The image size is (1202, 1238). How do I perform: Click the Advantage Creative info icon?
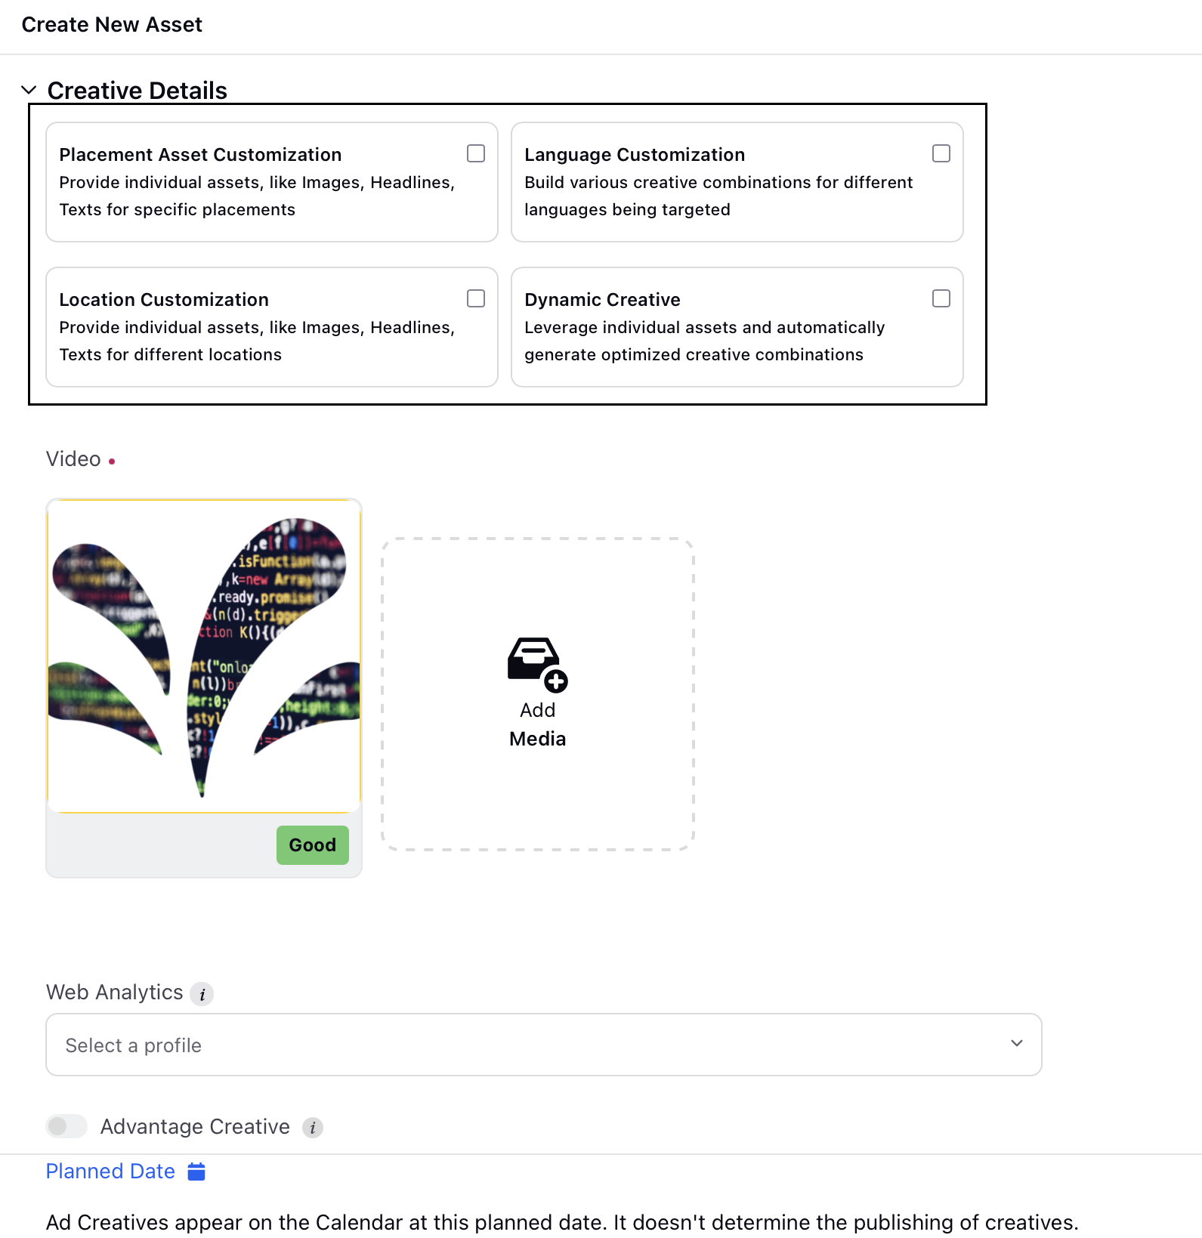pyautogui.click(x=313, y=1128)
